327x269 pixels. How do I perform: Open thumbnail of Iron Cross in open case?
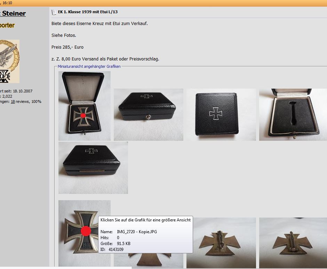[x=85, y=106]
